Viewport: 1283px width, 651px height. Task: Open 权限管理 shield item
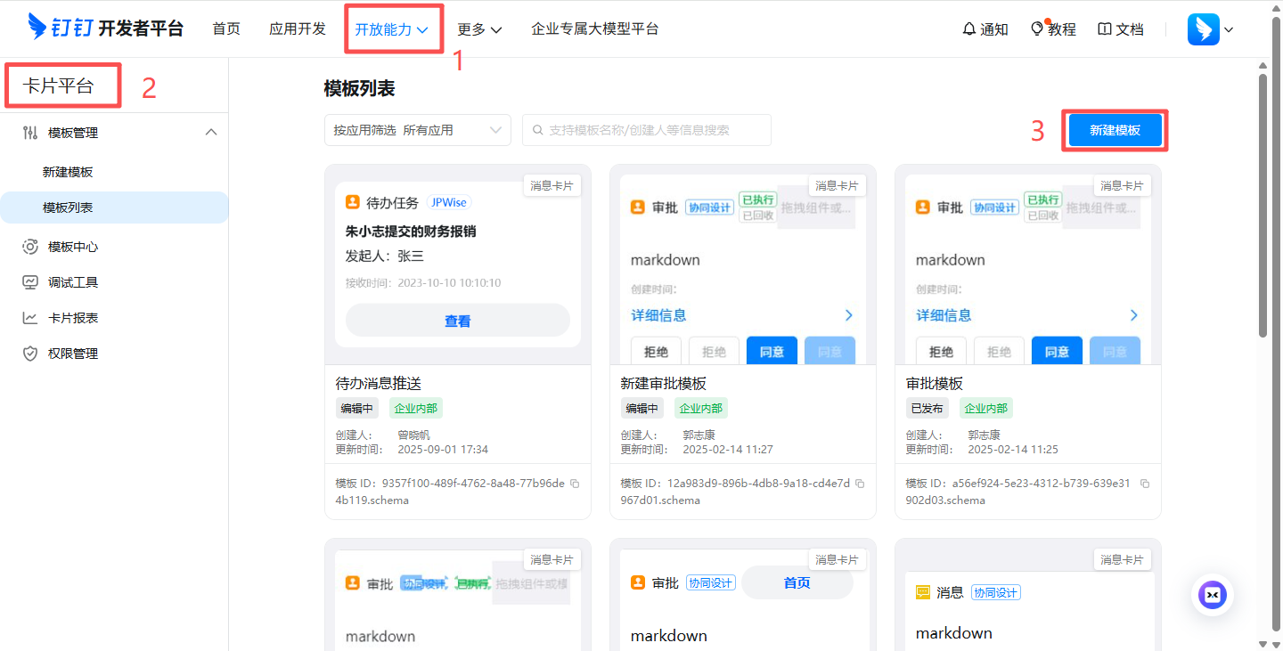pyautogui.click(x=72, y=354)
